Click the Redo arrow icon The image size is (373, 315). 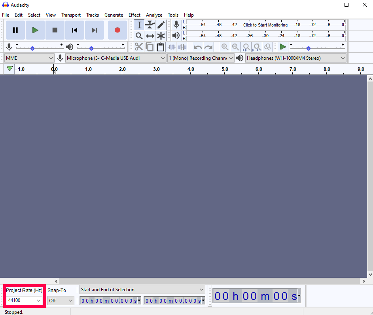tap(208, 47)
